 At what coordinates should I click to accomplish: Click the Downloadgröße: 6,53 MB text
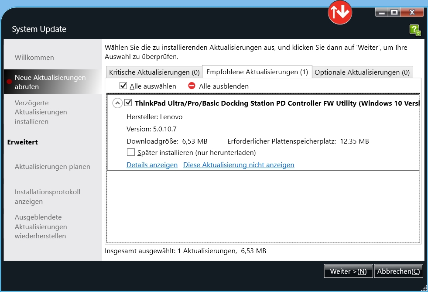tap(167, 141)
